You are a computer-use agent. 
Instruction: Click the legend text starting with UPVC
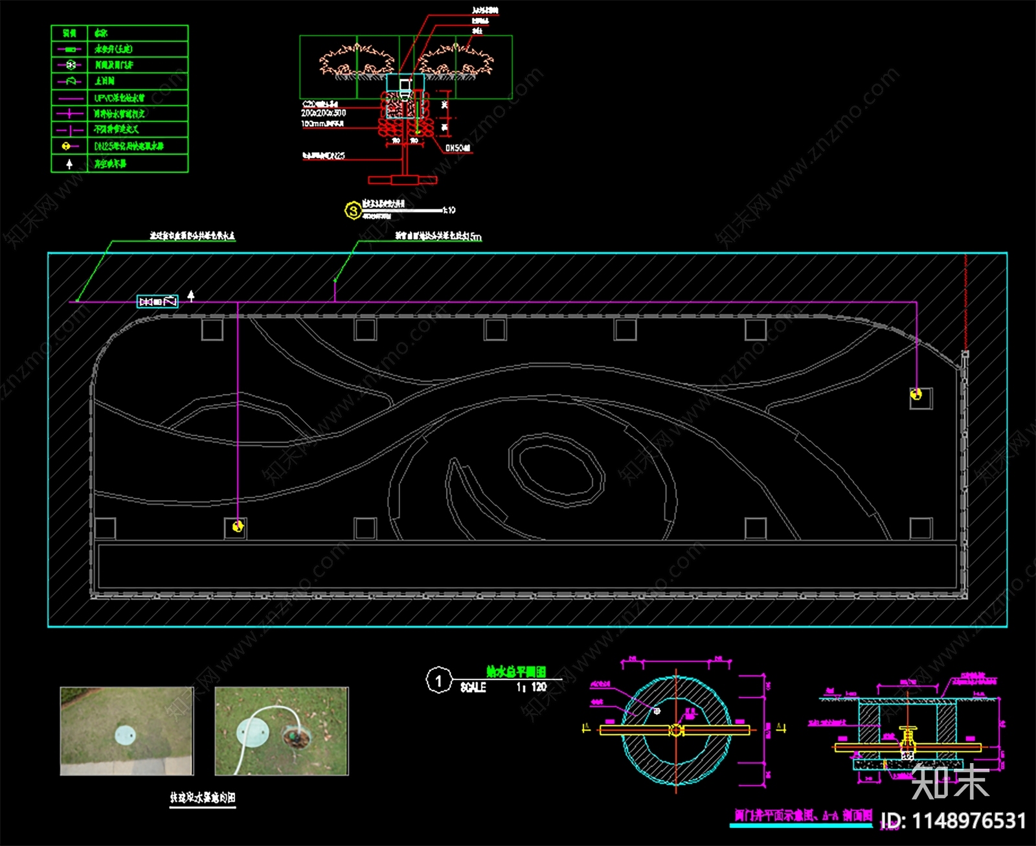[x=120, y=98]
